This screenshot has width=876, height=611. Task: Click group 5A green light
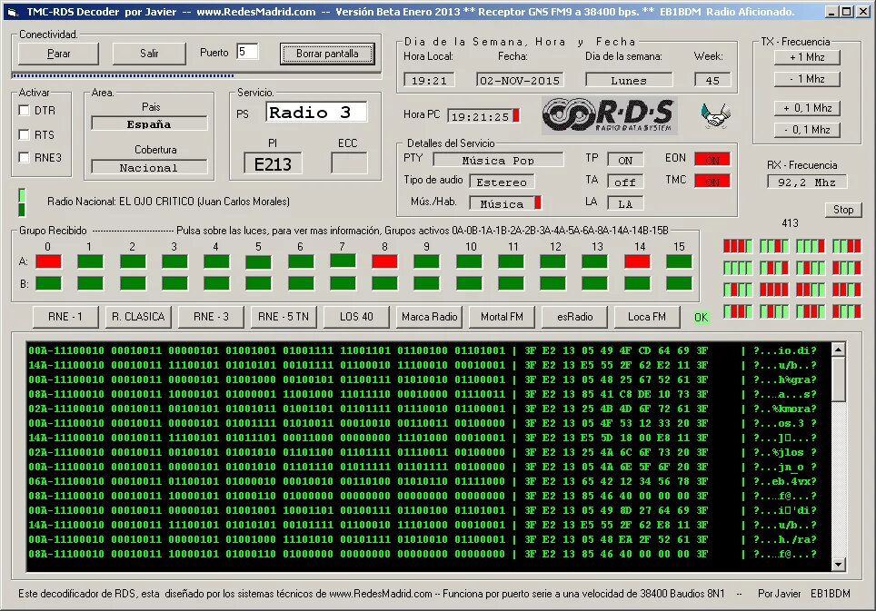point(259,261)
